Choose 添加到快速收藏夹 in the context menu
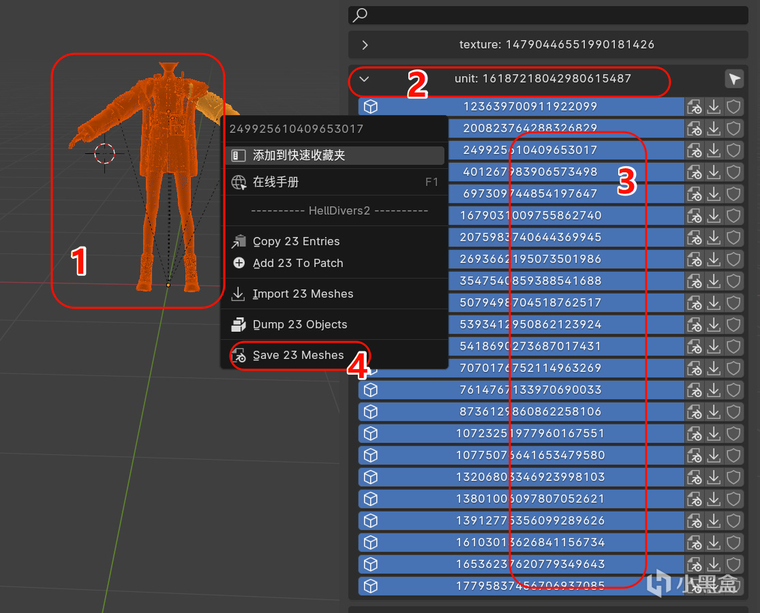Image resolution: width=760 pixels, height=613 pixels. click(x=335, y=155)
